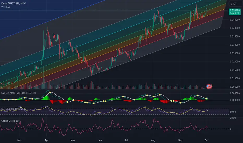Click the Jul label on time axis

click(x=126, y=140)
